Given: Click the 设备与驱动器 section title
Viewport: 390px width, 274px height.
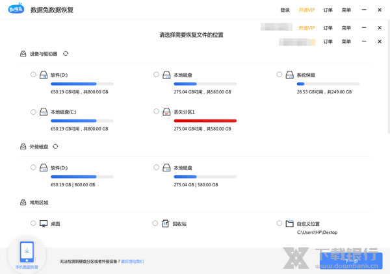Looking at the screenshot, I should tap(44, 54).
